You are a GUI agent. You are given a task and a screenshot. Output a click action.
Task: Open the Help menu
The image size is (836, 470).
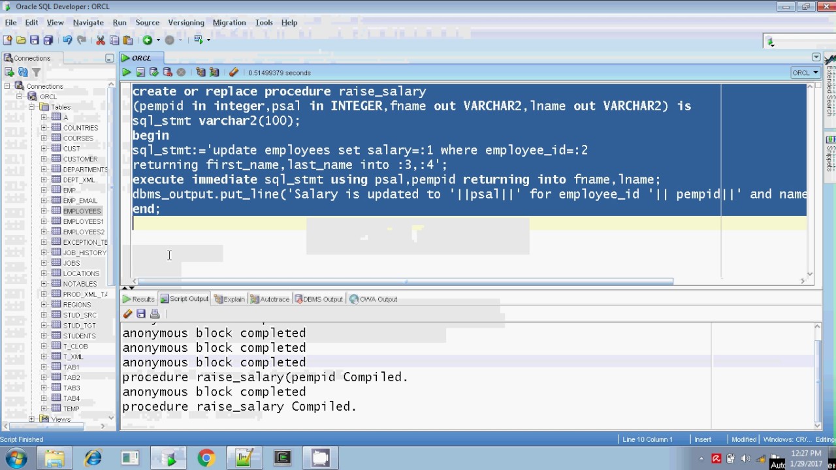click(289, 22)
